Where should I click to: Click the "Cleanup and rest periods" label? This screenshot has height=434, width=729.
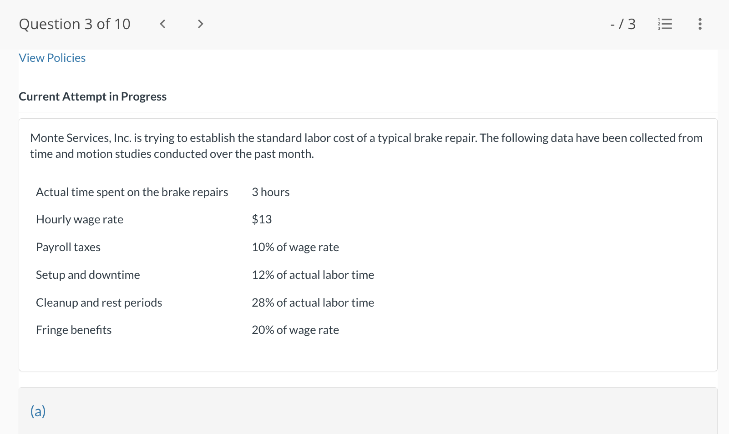(x=99, y=303)
